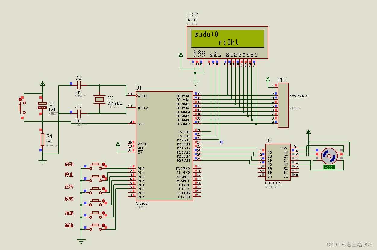This screenshot has width=377, height=250.
Task: Select the ULN2003A driver chip body
Action: (x=278, y=162)
